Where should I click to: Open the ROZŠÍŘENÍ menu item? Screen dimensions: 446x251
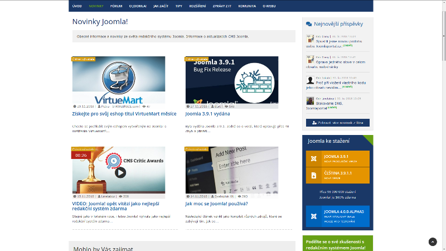pyautogui.click(x=197, y=6)
